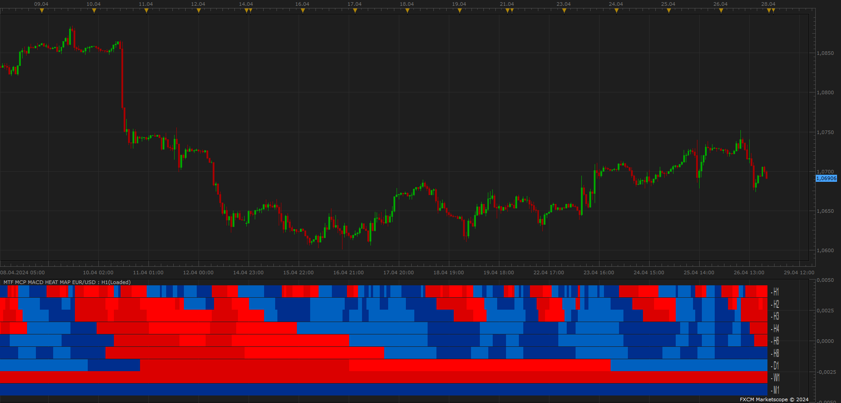Click the 1,0600 price axis label

[825, 250]
